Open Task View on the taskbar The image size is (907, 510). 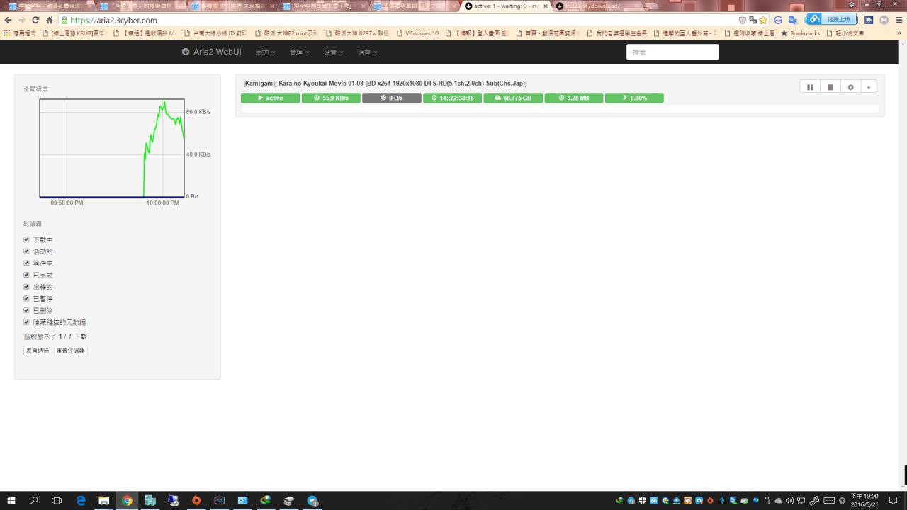click(57, 501)
